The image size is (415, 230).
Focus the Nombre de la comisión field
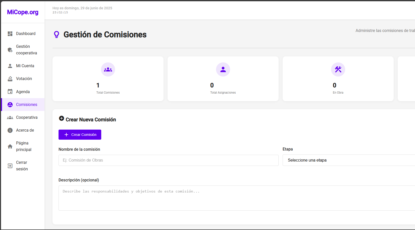pos(168,160)
